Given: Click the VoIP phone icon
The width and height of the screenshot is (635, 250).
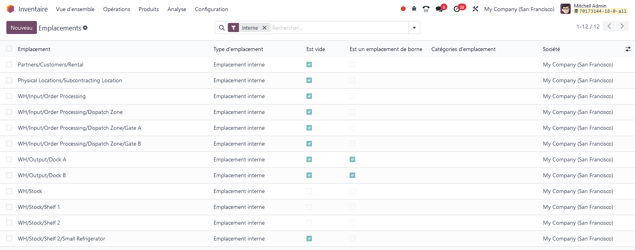Looking at the screenshot, I should pyautogui.click(x=426, y=9).
